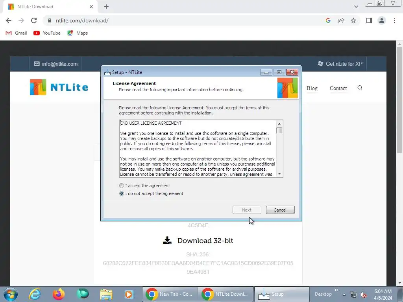Viewport: 403px width, 302px height.
Task: Click the Setup installer icon in title bar
Action: 107,72
